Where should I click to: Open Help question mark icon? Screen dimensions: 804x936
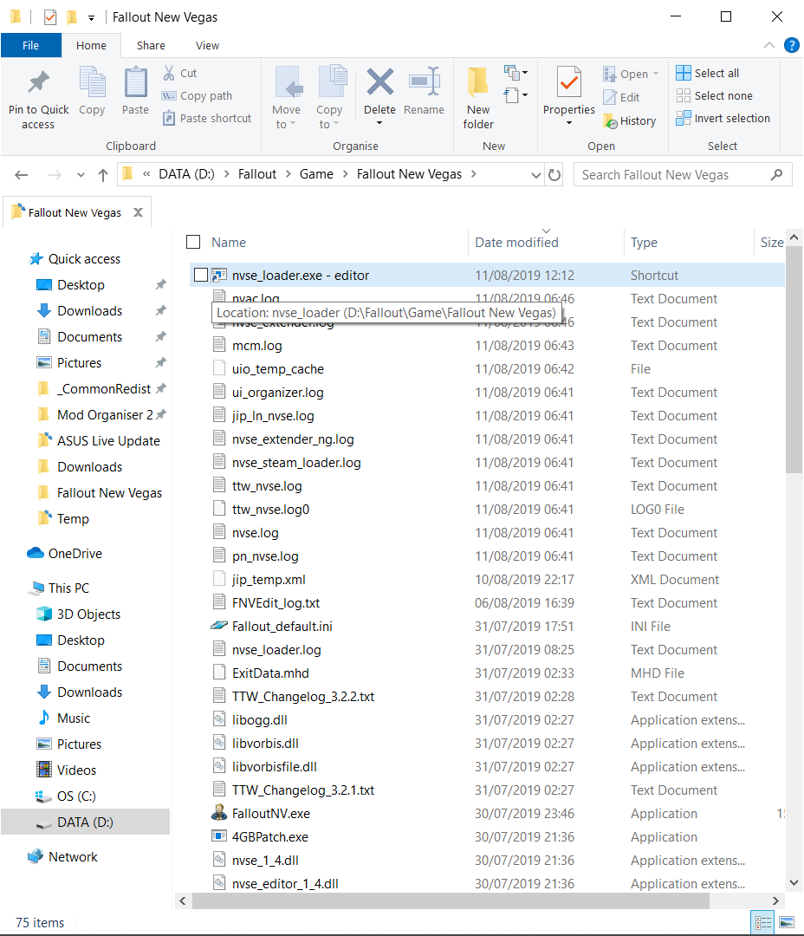tap(792, 45)
